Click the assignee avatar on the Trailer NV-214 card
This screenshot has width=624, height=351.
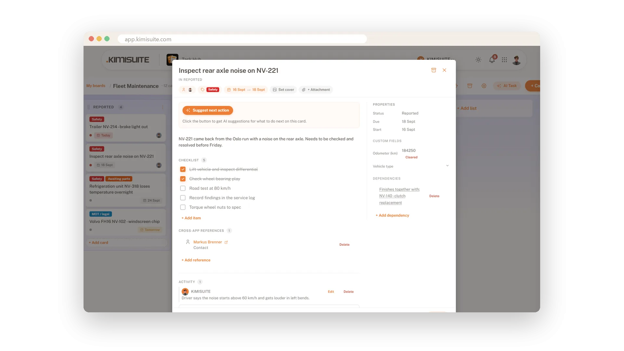pos(159,136)
